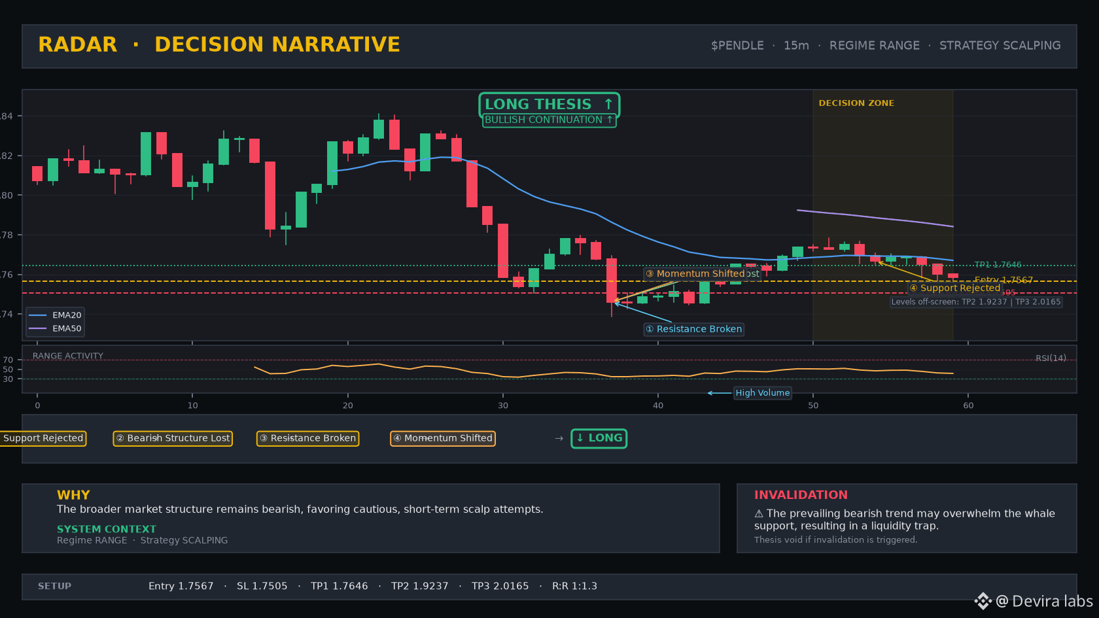This screenshot has width=1099, height=618.
Task: Select the Resistance Broken chart annotation
Action: pos(693,329)
